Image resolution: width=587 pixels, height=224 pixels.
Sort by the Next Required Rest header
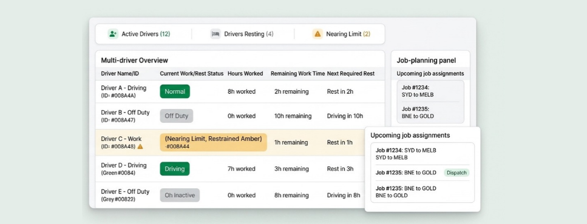coord(351,73)
